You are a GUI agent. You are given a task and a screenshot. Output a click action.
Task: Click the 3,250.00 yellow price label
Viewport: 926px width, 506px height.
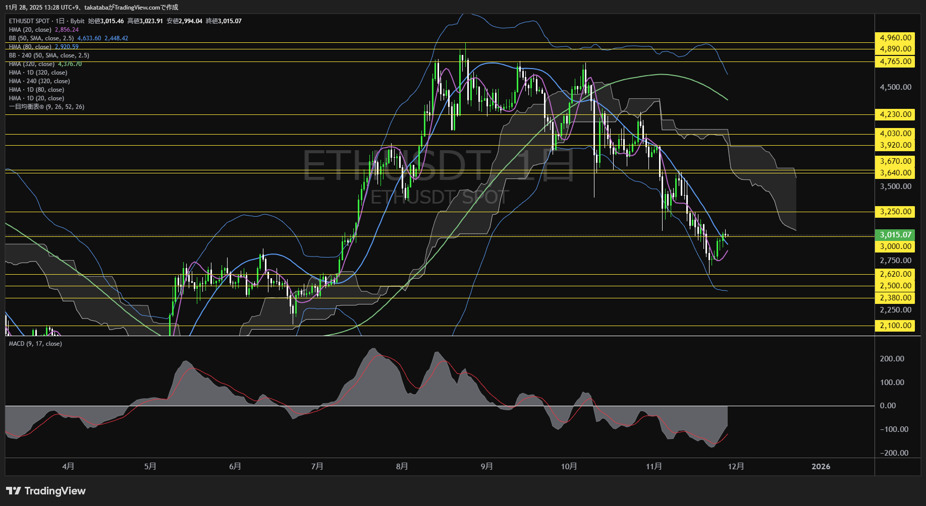(895, 212)
